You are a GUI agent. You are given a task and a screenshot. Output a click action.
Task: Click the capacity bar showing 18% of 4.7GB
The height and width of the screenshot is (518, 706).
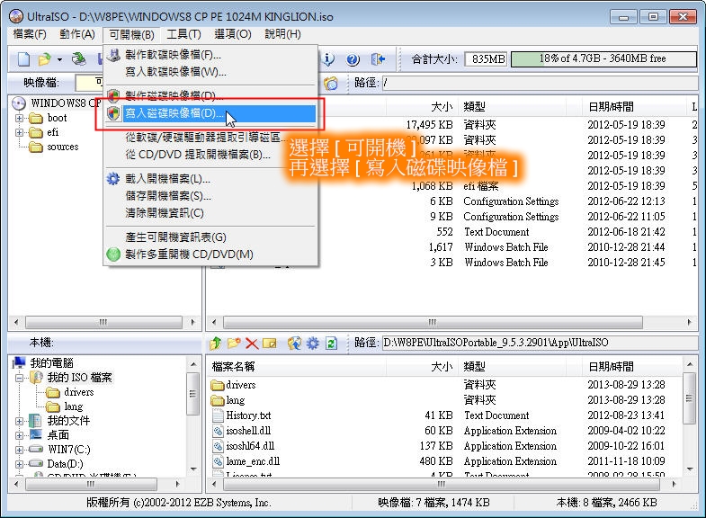coord(603,59)
